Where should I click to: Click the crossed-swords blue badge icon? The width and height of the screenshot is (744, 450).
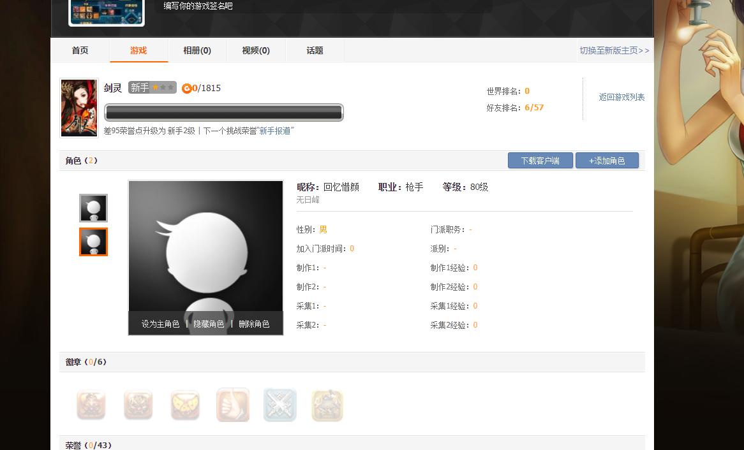click(x=280, y=404)
